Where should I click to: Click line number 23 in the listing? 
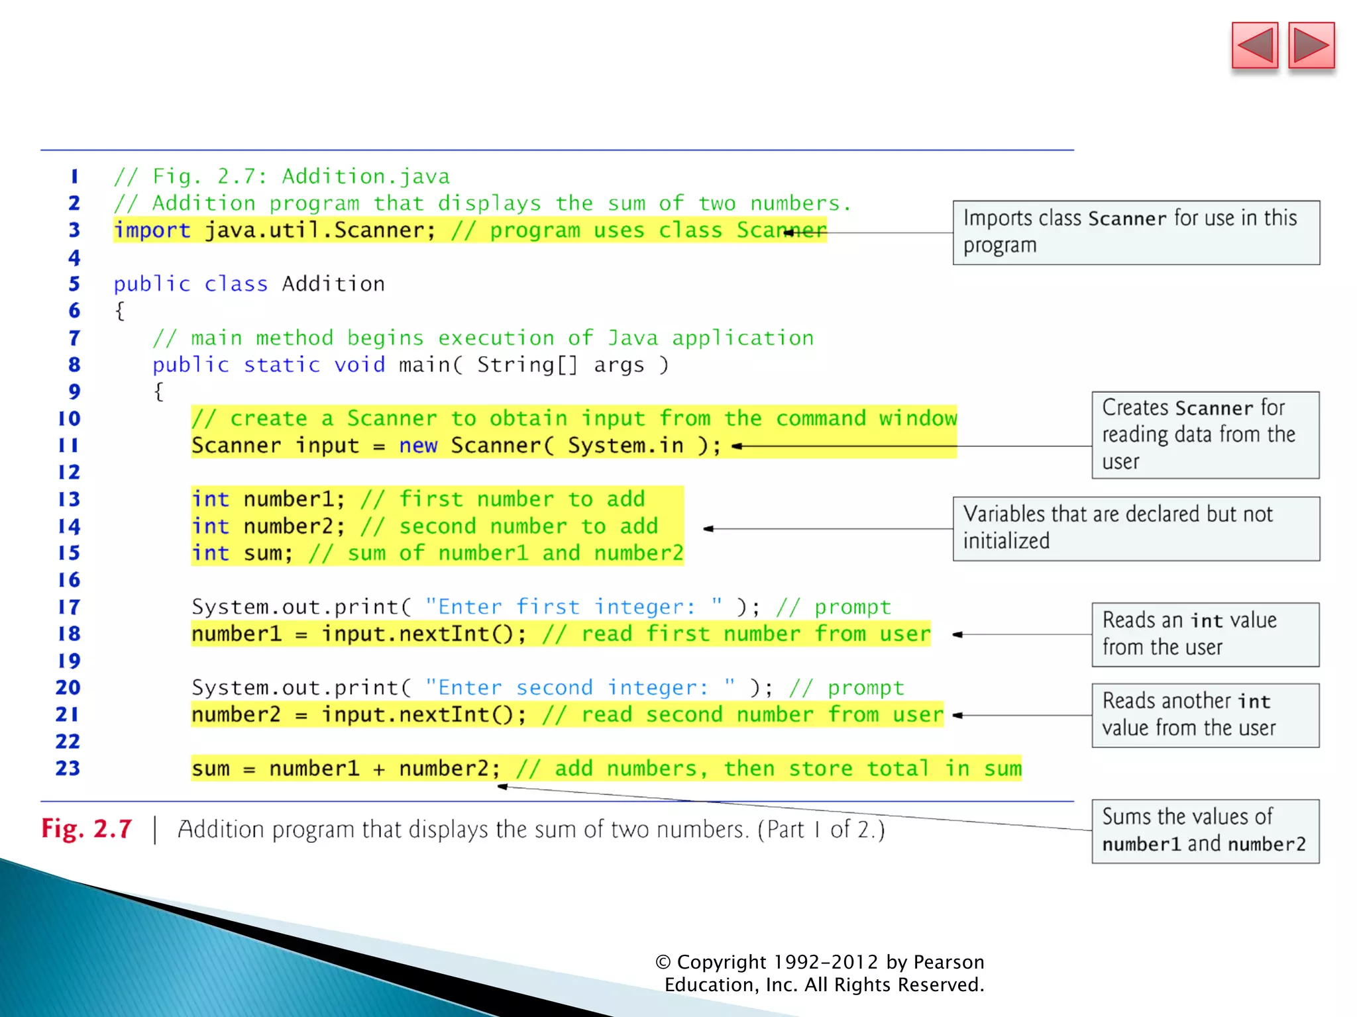(68, 769)
